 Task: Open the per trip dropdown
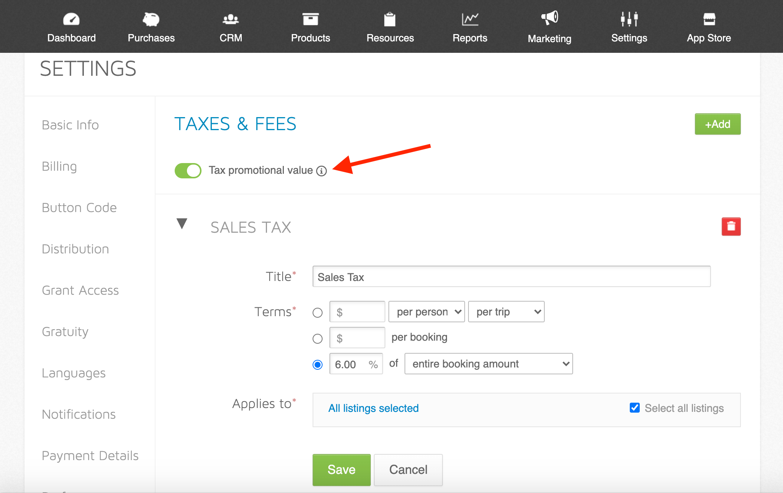click(506, 312)
